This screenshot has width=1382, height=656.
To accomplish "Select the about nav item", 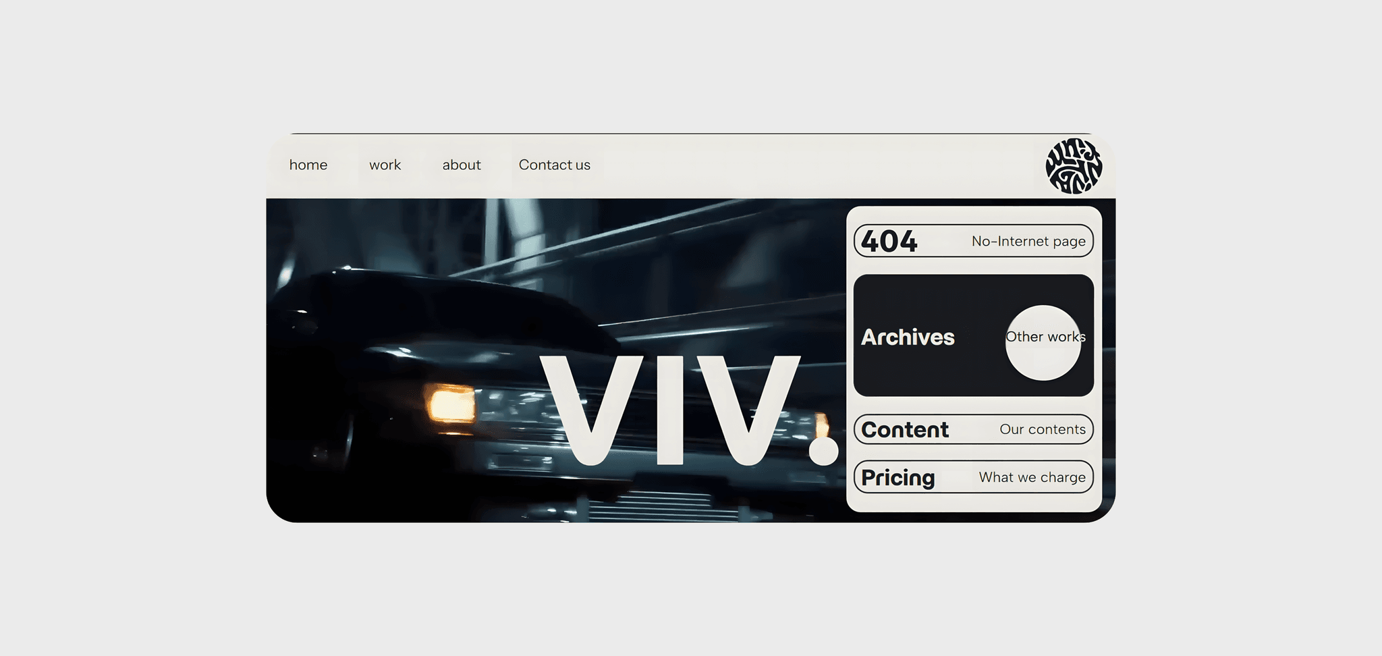I will tap(462, 165).
